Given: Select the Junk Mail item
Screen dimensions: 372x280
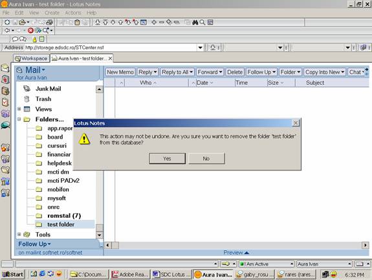Looking at the screenshot, I should point(49,89).
